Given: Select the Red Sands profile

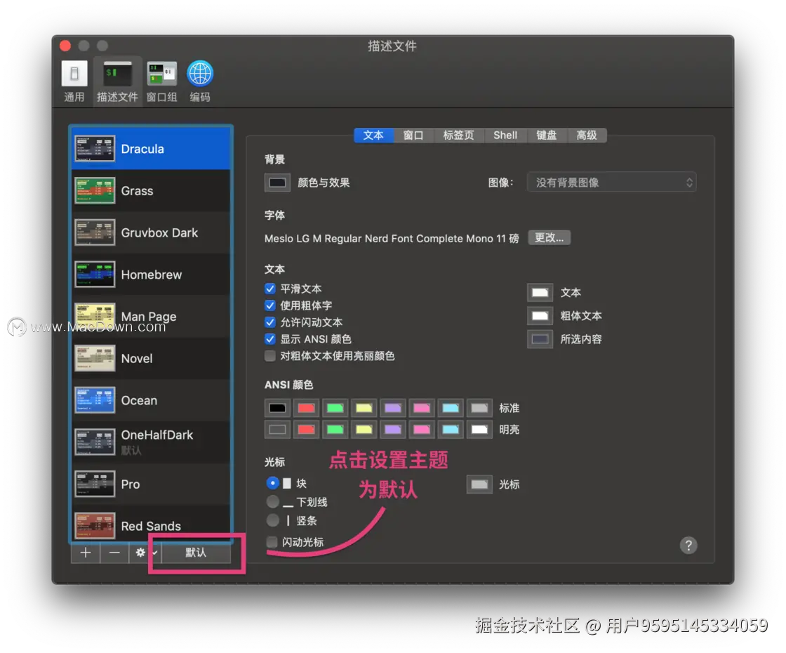Looking at the screenshot, I should (x=151, y=524).
